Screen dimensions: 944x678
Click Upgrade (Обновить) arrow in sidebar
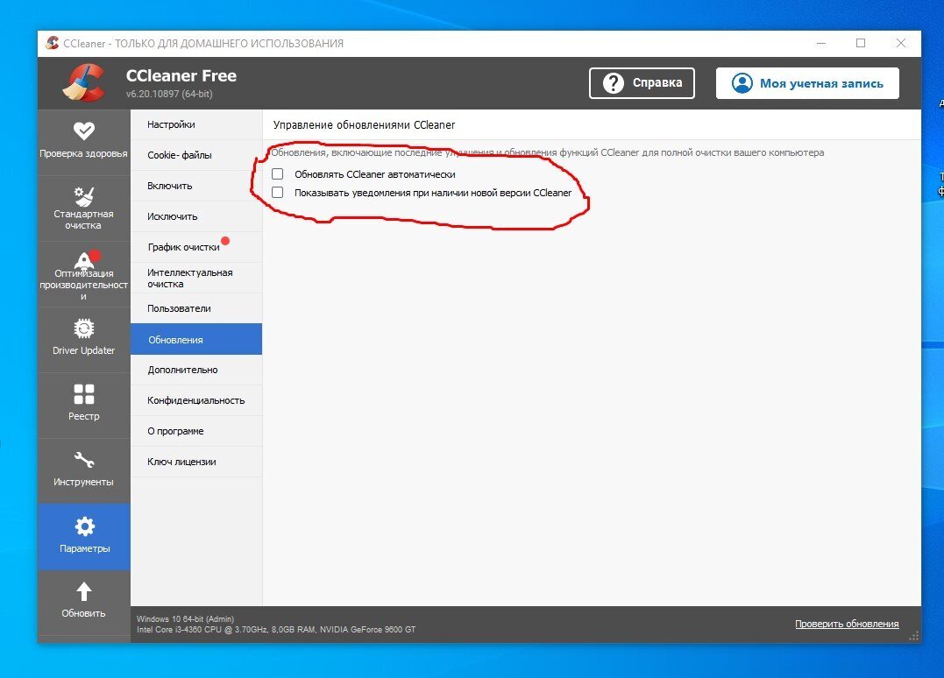pos(83,602)
